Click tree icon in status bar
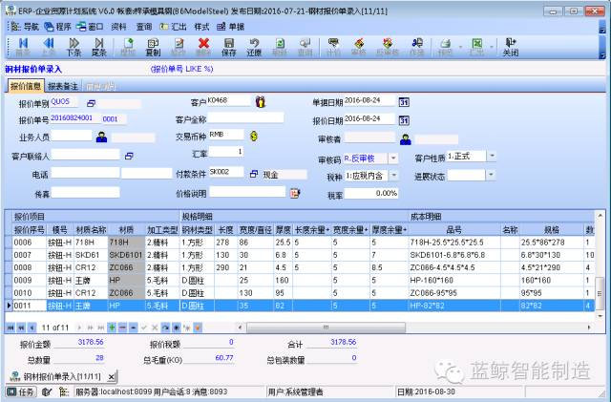Screen dimensions: 611x402 click(64, 391)
